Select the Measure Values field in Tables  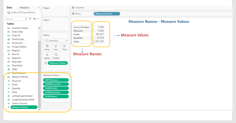20,107
